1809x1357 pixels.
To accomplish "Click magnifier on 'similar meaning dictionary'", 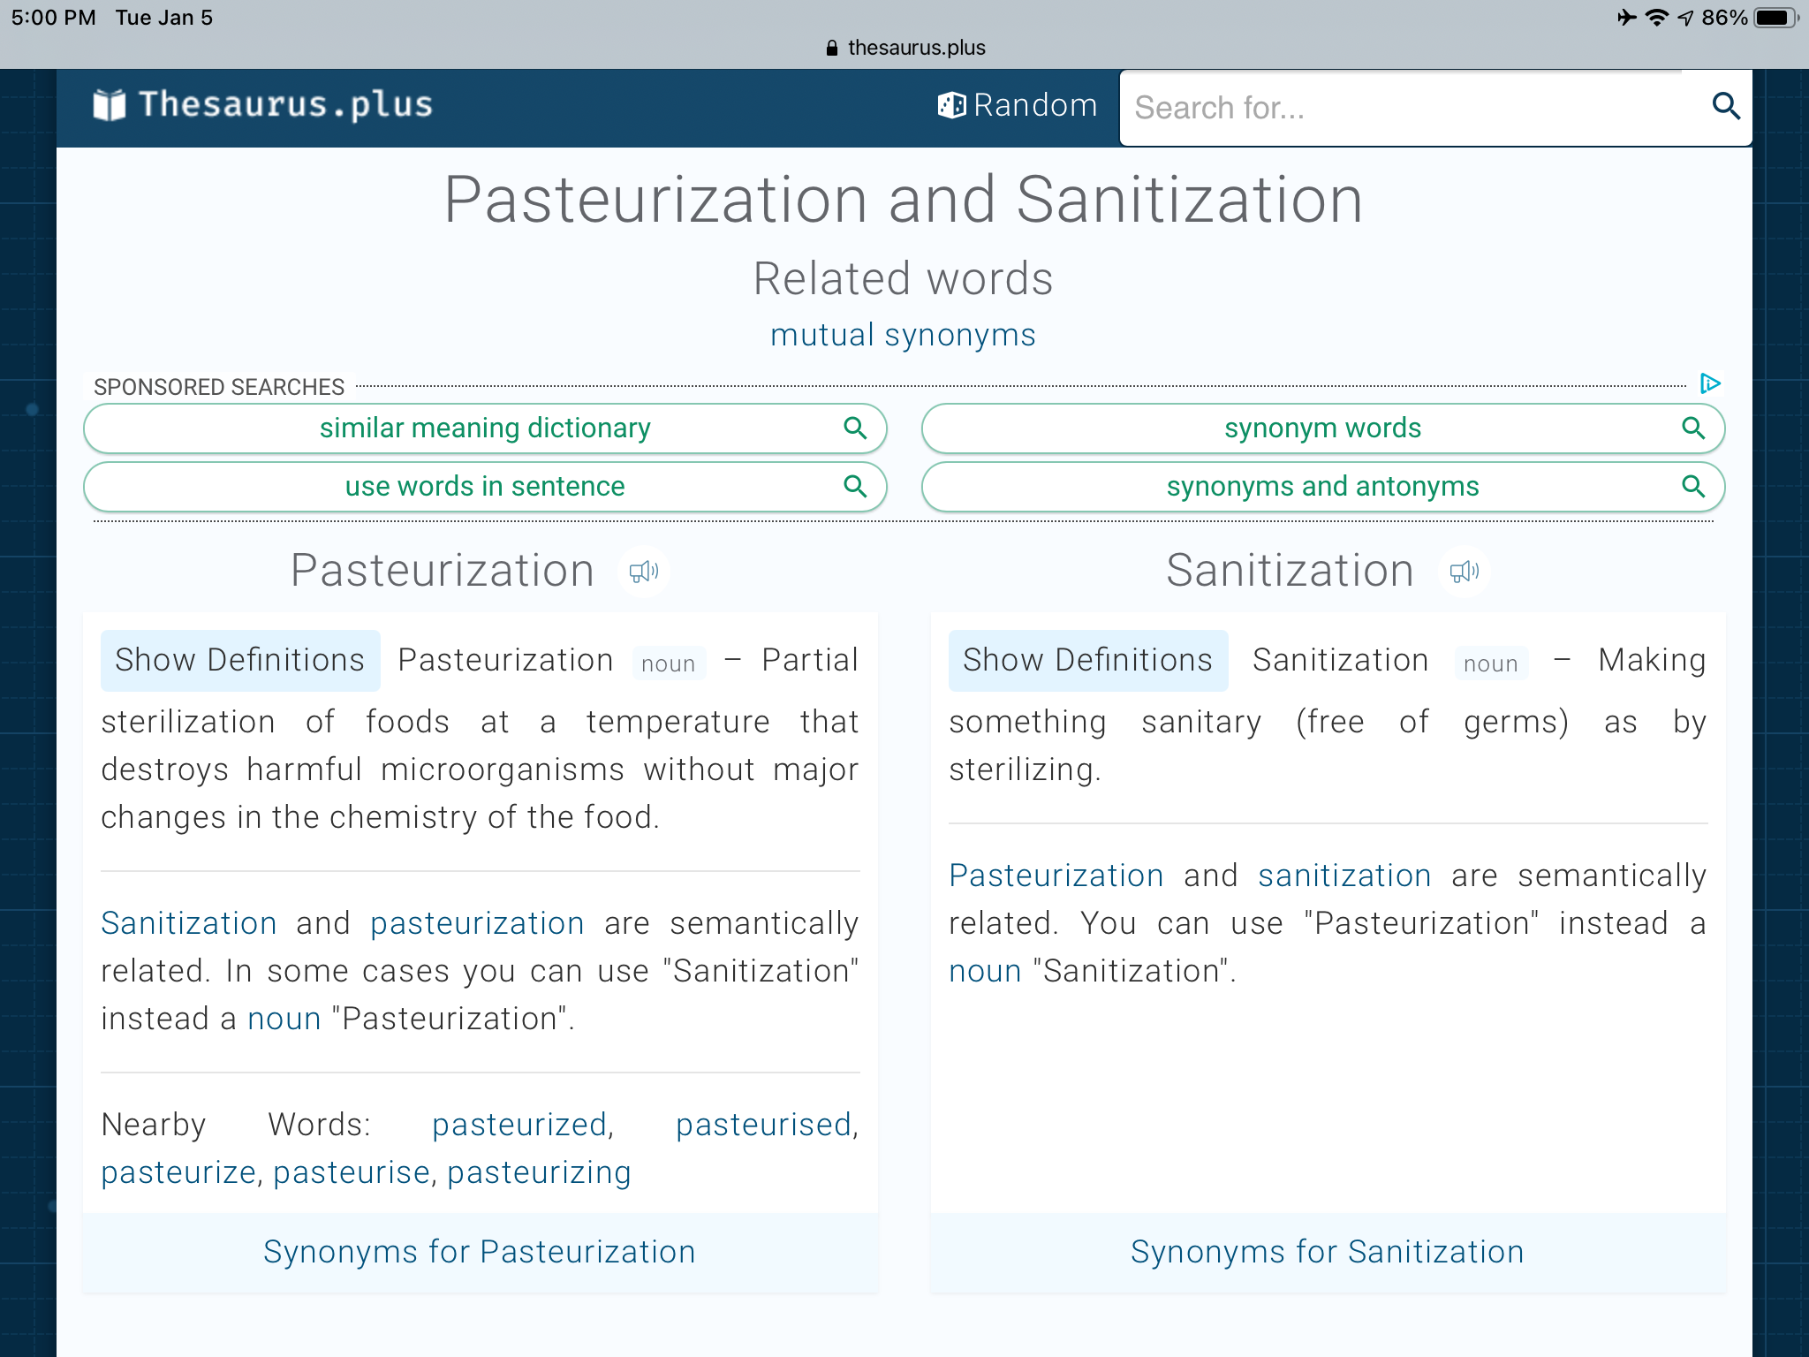I will point(854,428).
